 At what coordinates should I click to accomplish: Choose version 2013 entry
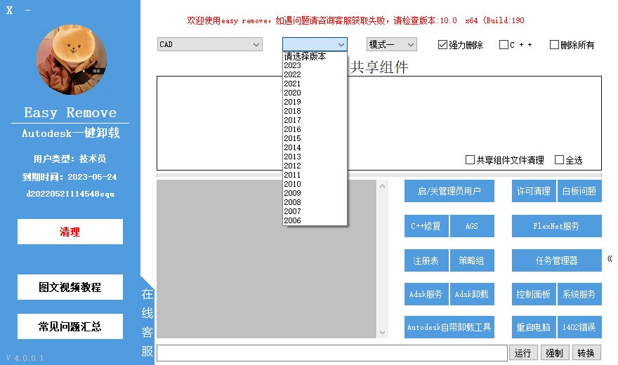coord(315,157)
